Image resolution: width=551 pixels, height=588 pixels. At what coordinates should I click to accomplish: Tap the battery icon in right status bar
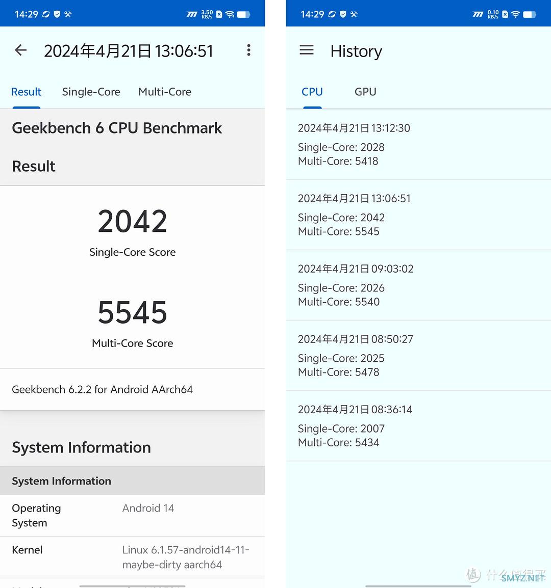(530, 14)
